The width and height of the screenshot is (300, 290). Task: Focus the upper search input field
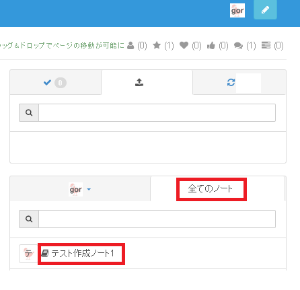click(x=157, y=112)
